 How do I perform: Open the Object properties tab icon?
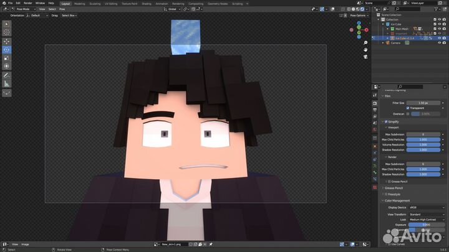pos(375,146)
